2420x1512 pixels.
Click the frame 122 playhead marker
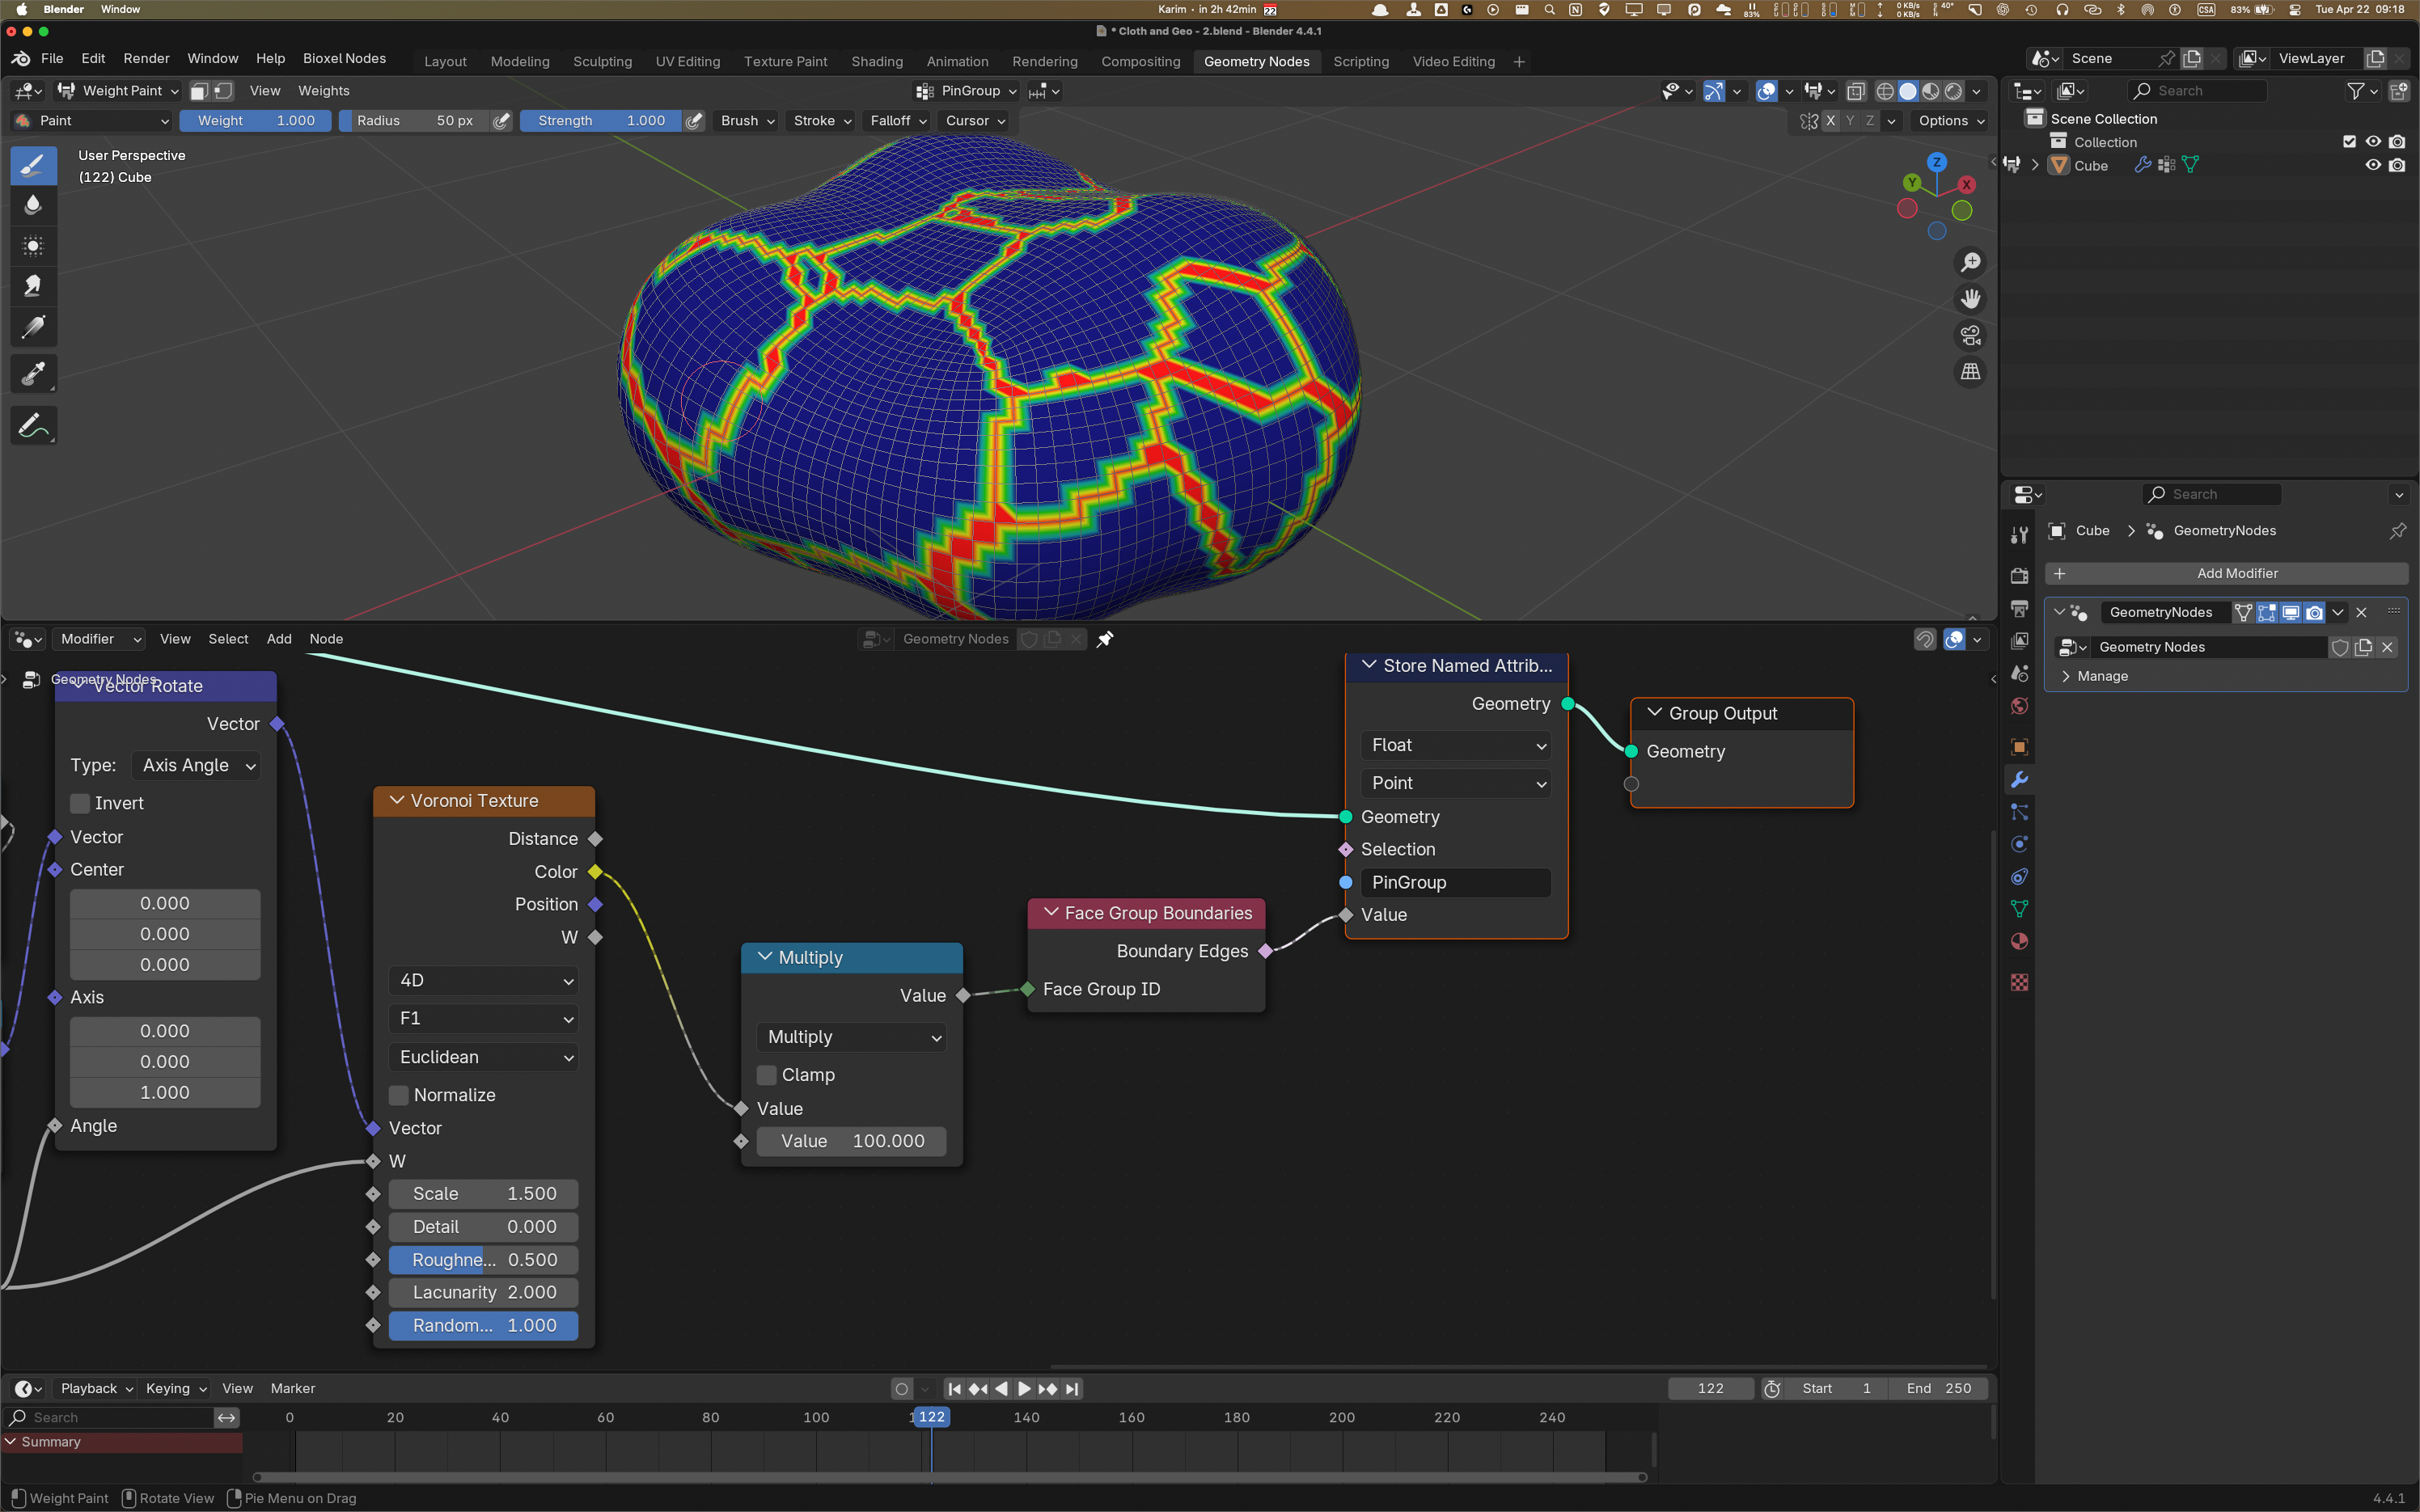931,1418
